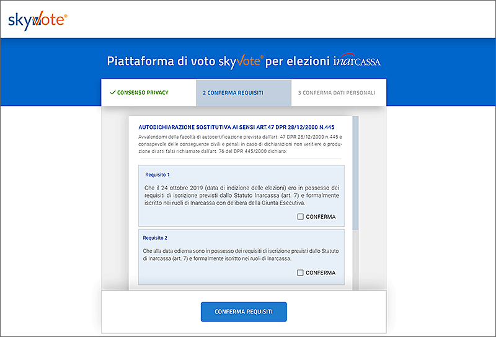Viewport: 496px width, 337px height.
Task: Click the Requisito 2 description starting "Che alla data odierna"
Action: click(241, 254)
